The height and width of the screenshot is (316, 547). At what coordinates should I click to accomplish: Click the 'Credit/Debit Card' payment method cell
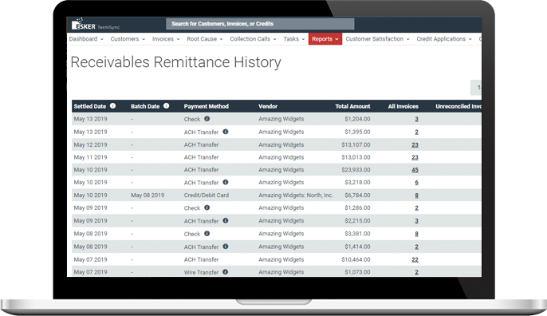click(x=207, y=196)
